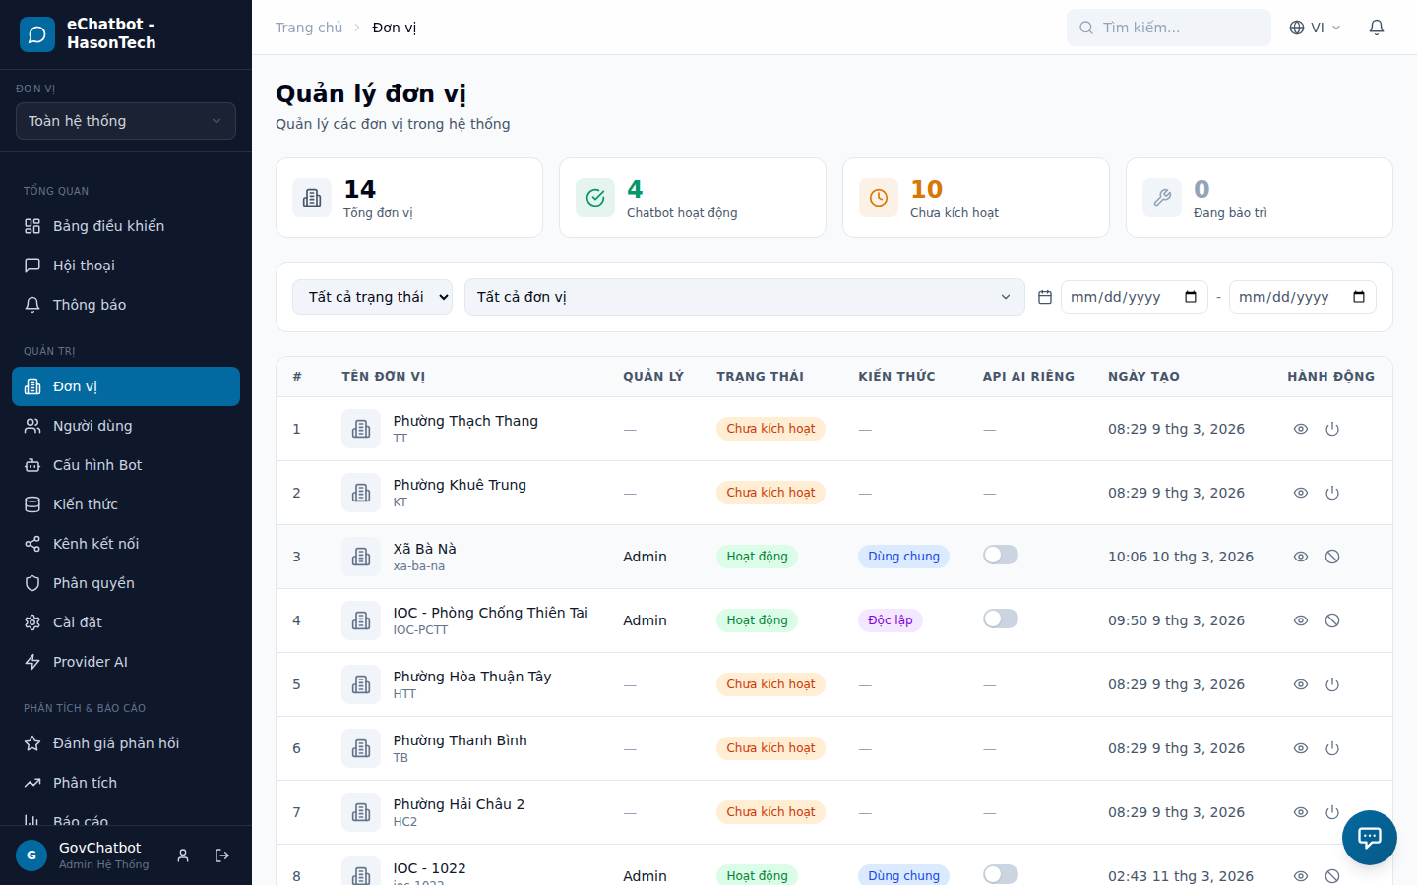The height and width of the screenshot is (885, 1417).
Task: Click the start date mm/dd/yyyy field
Action: tap(1122, 297)
